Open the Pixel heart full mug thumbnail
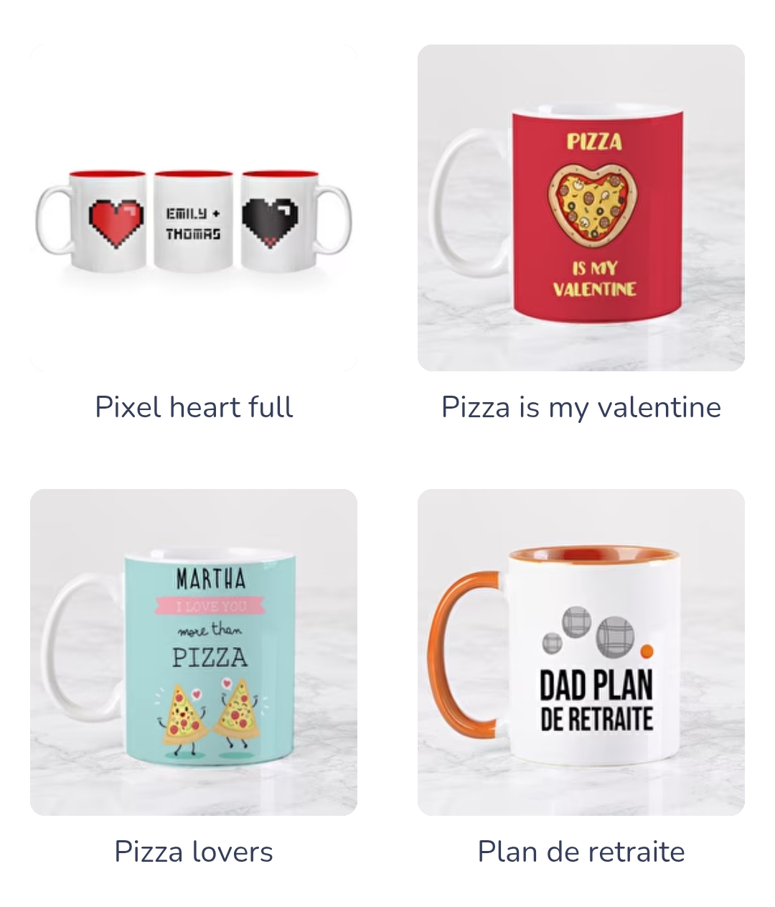 (x=194, y=208)
